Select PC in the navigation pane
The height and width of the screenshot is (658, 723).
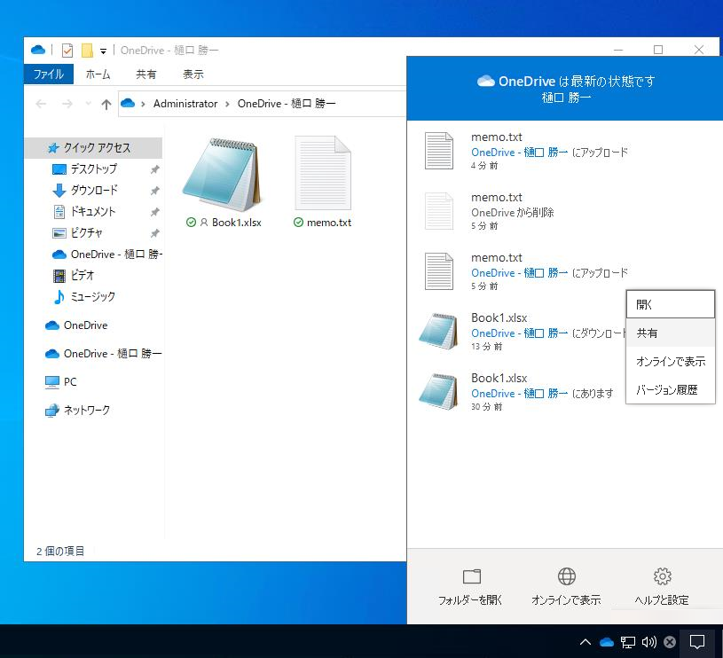coord(60,382)
